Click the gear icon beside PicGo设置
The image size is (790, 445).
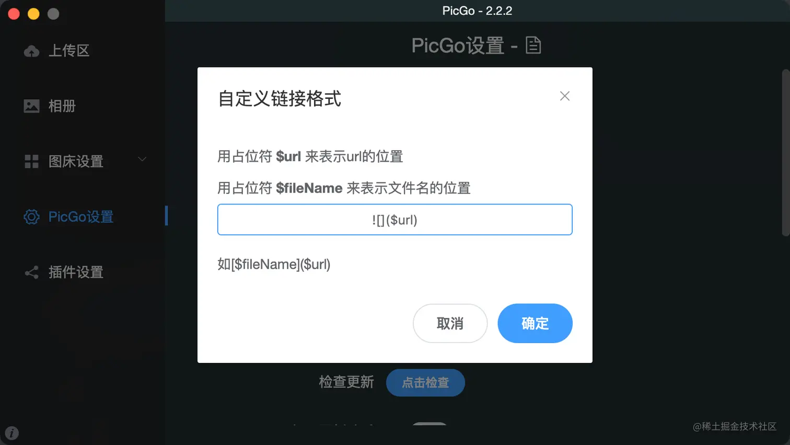(x=31, y=216)
